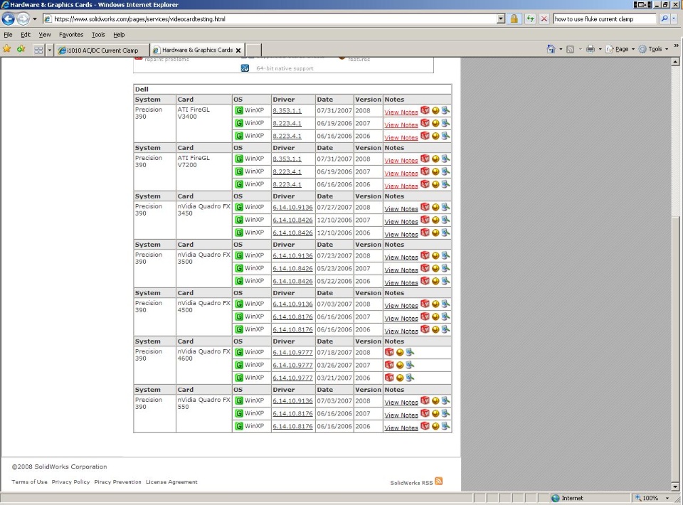Open the search provider options dropdown arrow

coord(674,18)
